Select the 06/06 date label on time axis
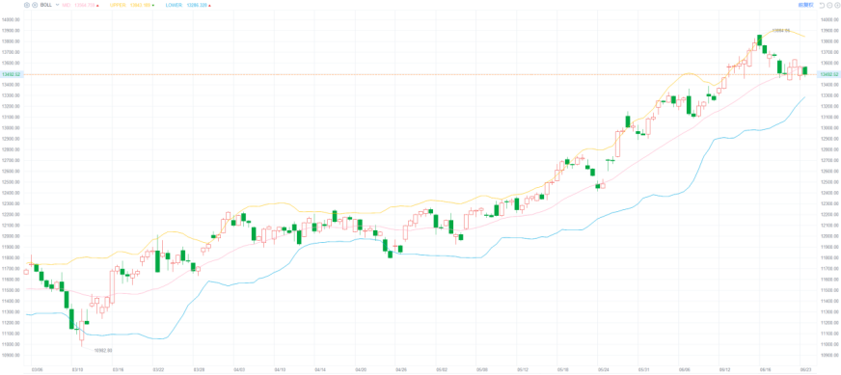This screenshot has width=841, height=375. pos(685,369)
